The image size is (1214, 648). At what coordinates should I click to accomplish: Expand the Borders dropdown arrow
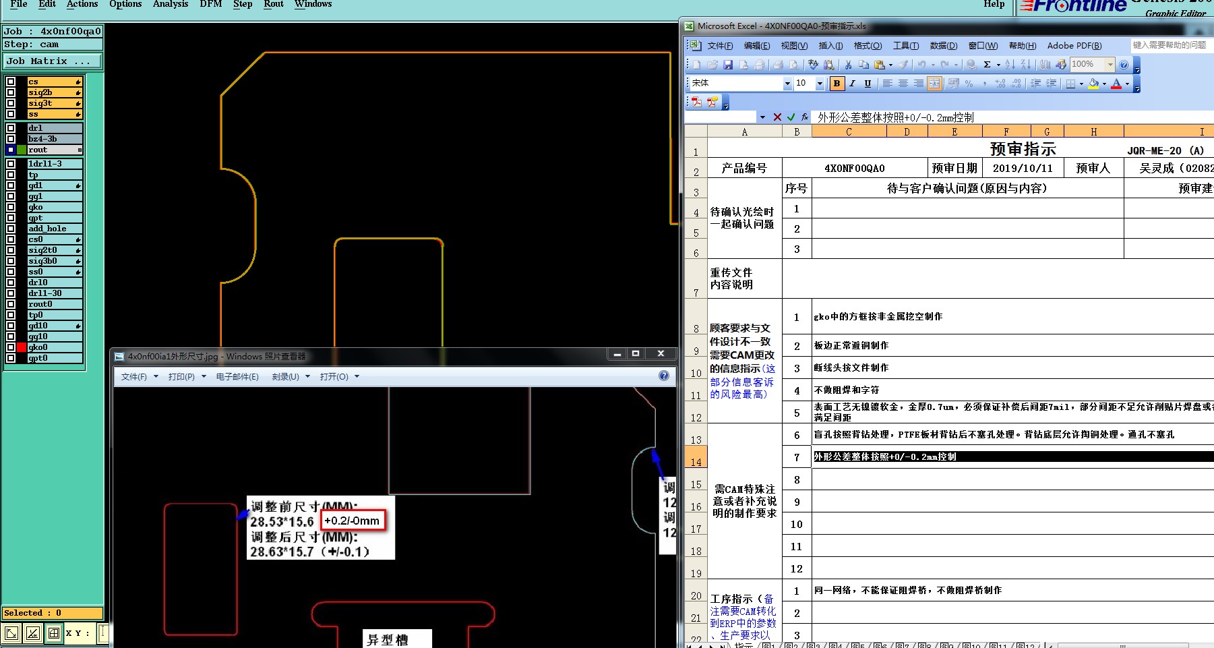tap(1081, 84)
